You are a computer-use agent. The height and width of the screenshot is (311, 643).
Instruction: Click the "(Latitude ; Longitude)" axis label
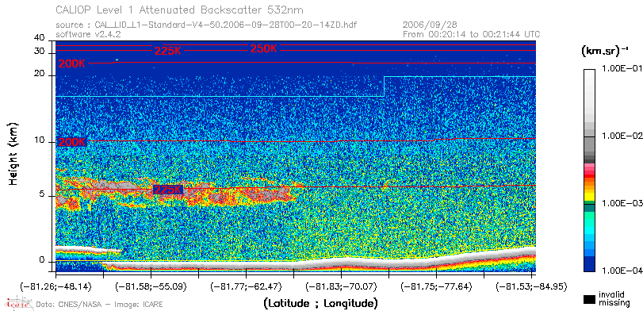point(320,304)
